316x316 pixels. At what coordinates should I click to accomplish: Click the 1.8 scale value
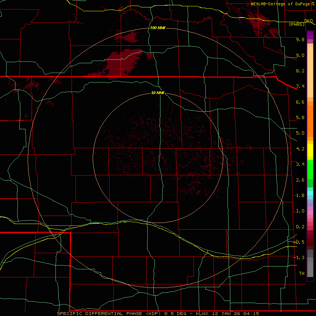pos(300,196)
